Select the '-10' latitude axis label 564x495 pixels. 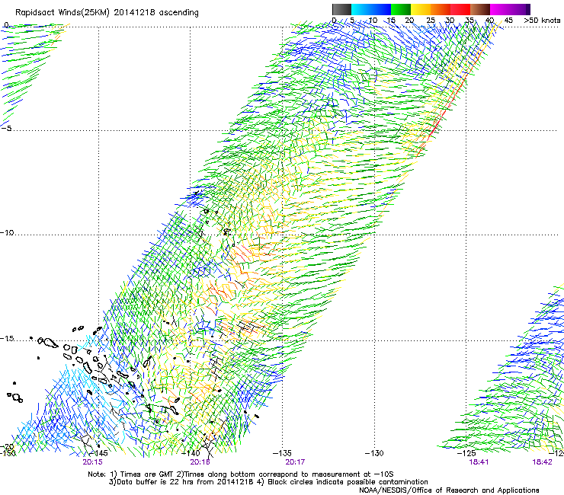7,232
